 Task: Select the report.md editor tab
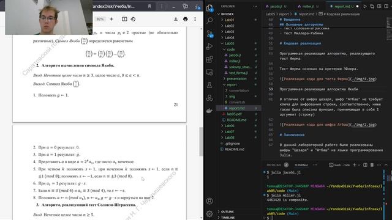point(342,7)
